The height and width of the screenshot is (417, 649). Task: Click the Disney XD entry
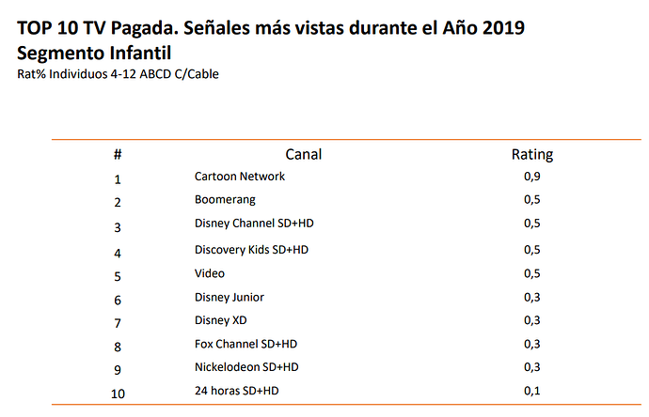coord(221,320)
